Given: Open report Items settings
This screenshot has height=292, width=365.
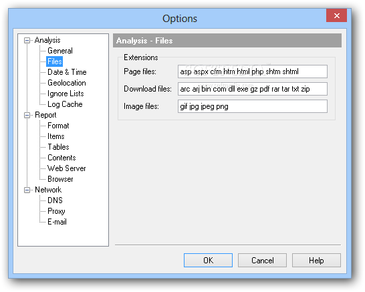Looking at the screenshot, I should (56, 136).
